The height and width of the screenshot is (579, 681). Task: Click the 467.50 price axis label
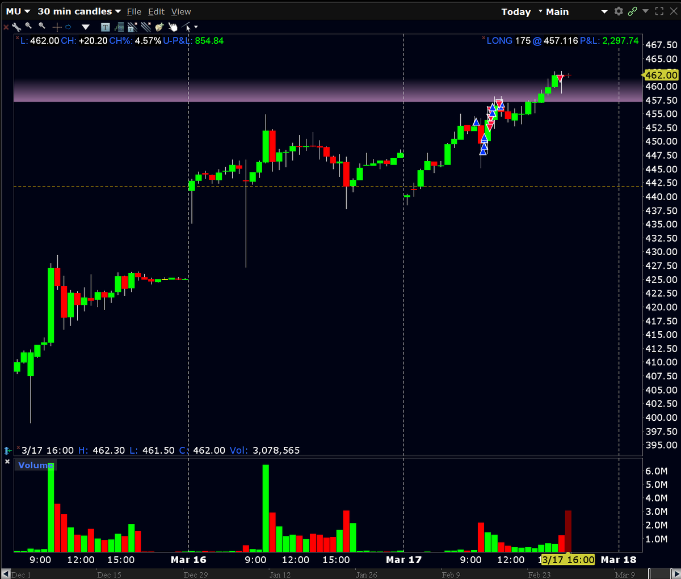coord(662,45)
